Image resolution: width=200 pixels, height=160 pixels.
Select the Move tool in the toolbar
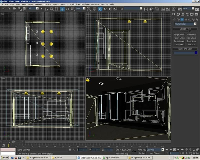[62, 9]
